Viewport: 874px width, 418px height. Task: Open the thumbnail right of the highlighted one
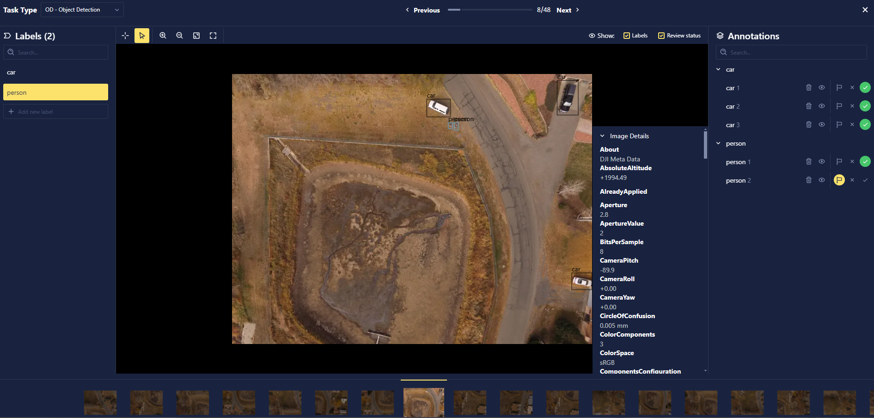[470, 402]
